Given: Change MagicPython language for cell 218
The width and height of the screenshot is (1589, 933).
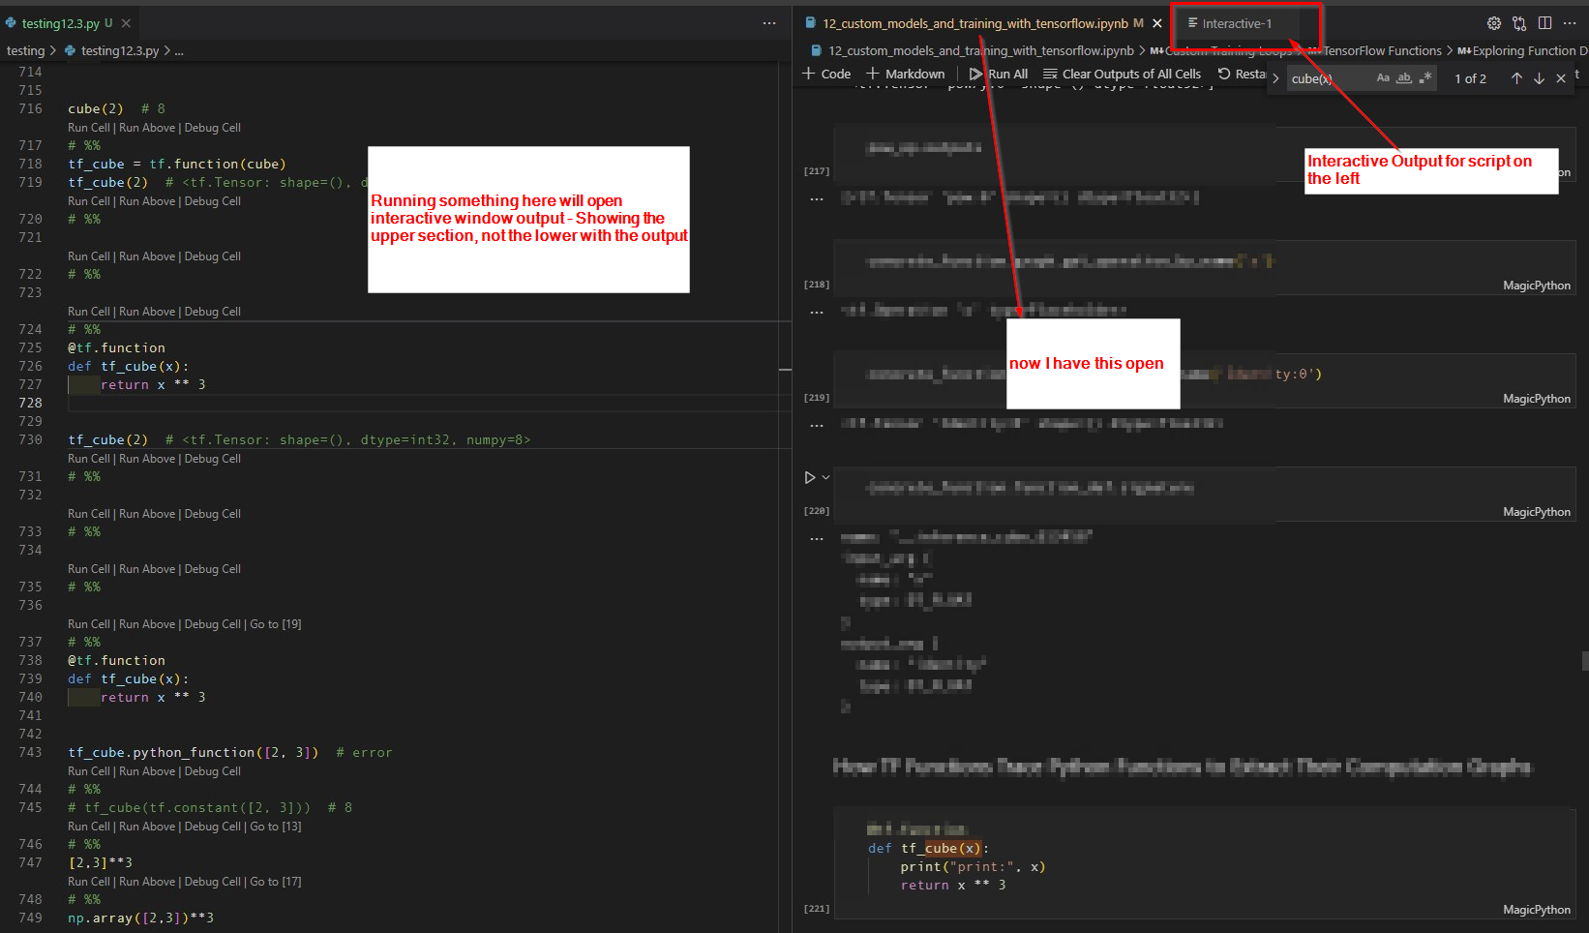Looking at the screenshot, I should [x=1537, y=286].
